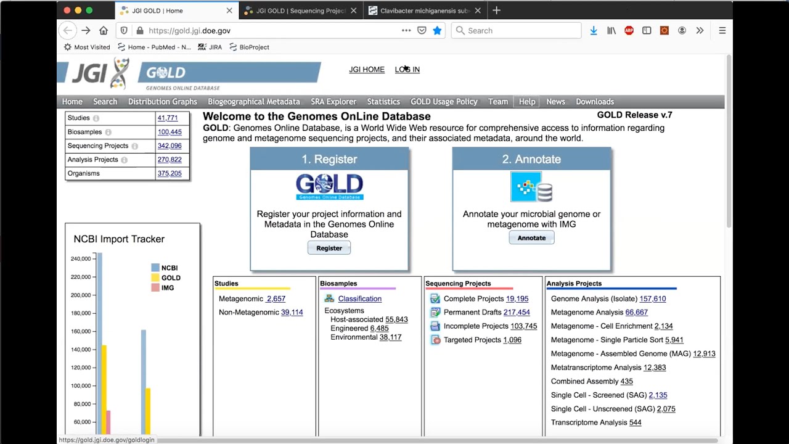789x444 pixels.
Task: Click the NCBI blue legend swatch
Action: [x=155, y=268]
